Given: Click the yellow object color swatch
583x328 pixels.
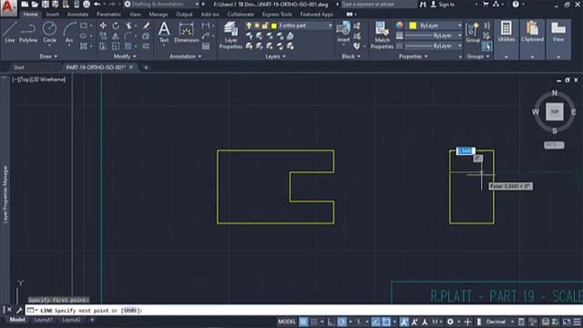Looking at the screenshot, I should click(413, 26).
